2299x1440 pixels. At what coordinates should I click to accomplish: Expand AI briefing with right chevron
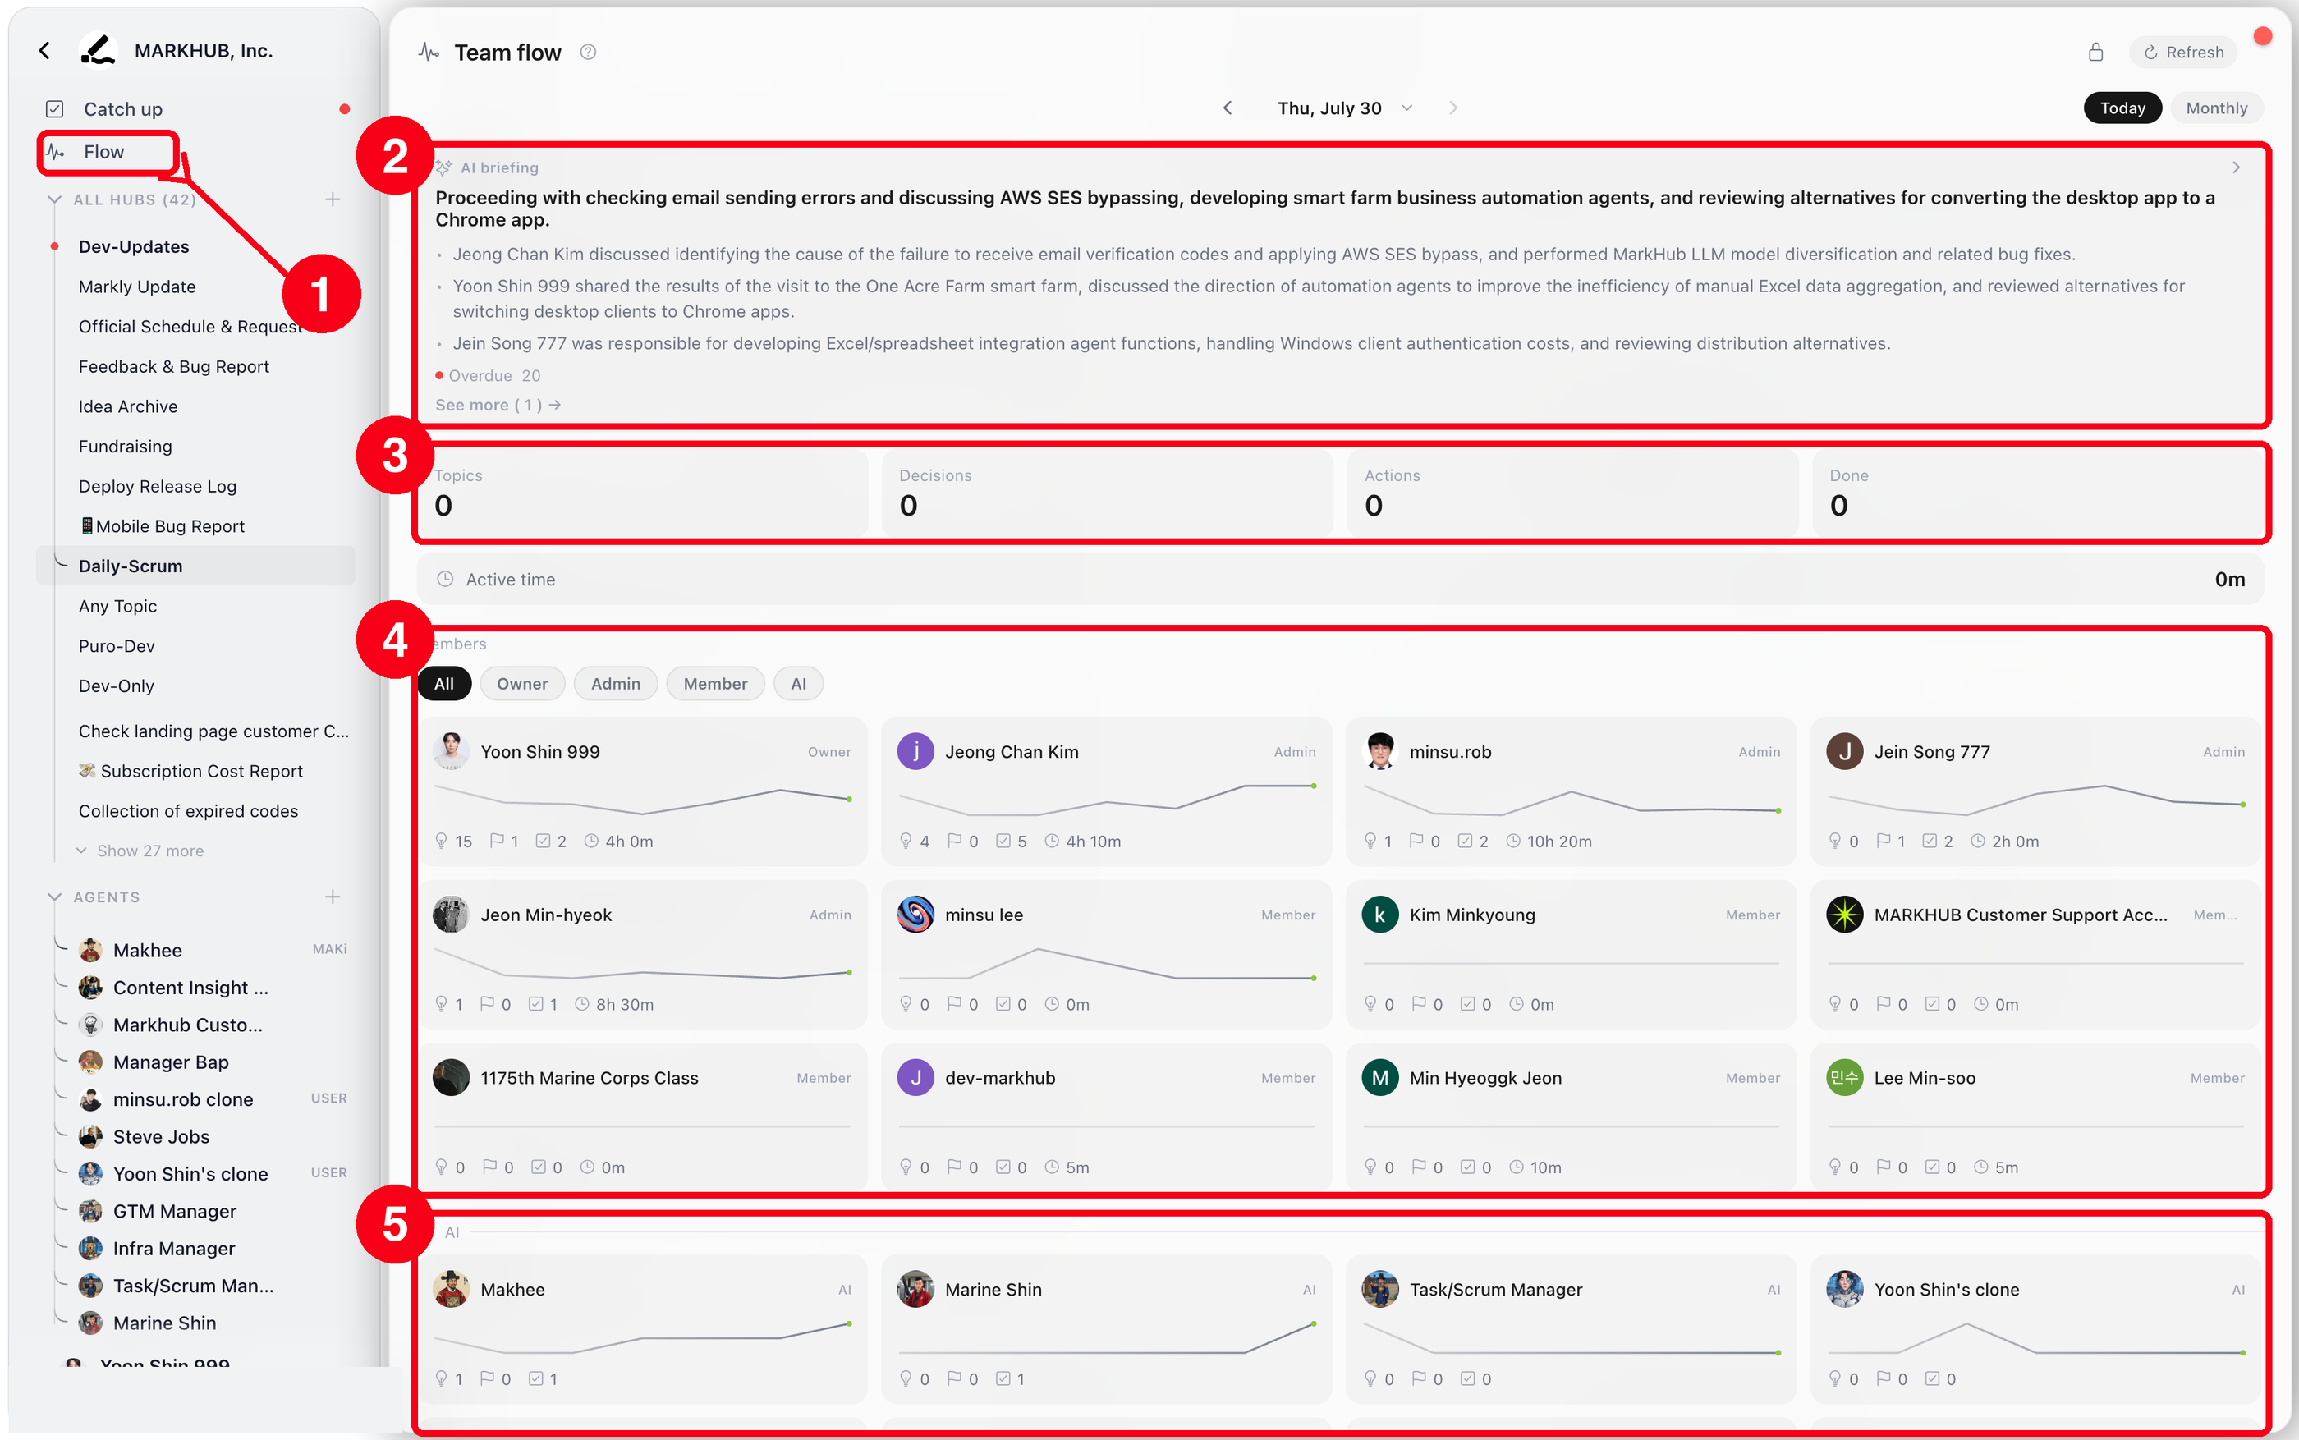tap(2235, 167)
